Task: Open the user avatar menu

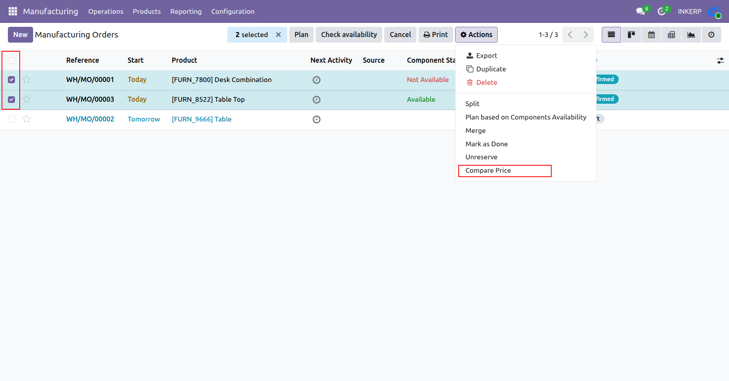Action: [714, 11]
